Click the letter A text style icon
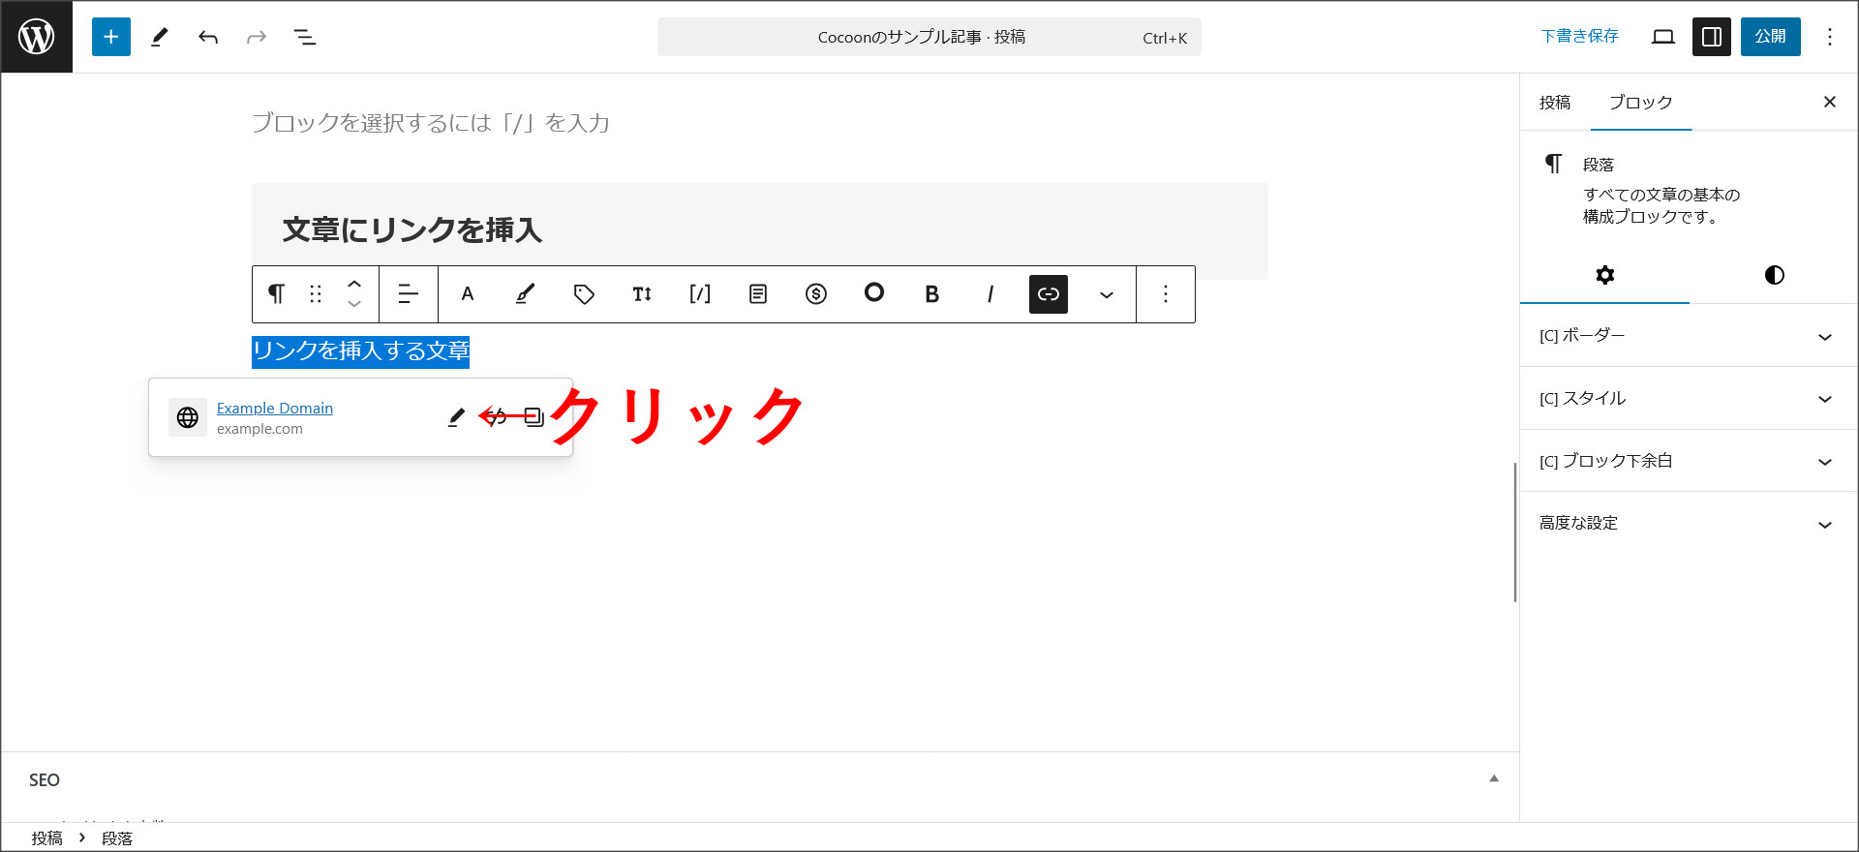This screenshot has height=852, width=1859. point(468,293)
